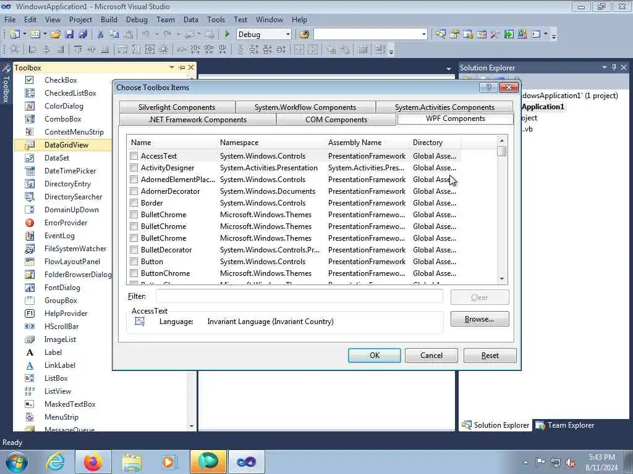Click the Help question mark dialog button
Image resolution: width=633 pixels, height=474 pixels.
click(x=488, y=88)
